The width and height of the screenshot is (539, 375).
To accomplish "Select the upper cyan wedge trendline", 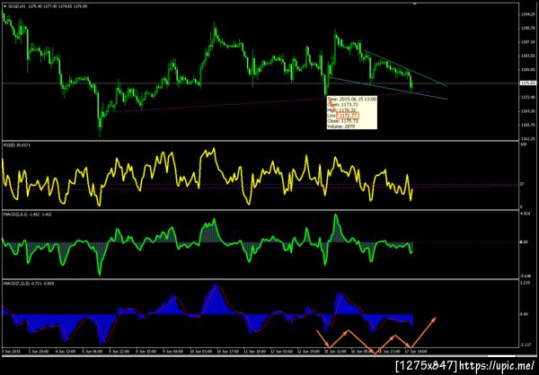I will point(406,69).
